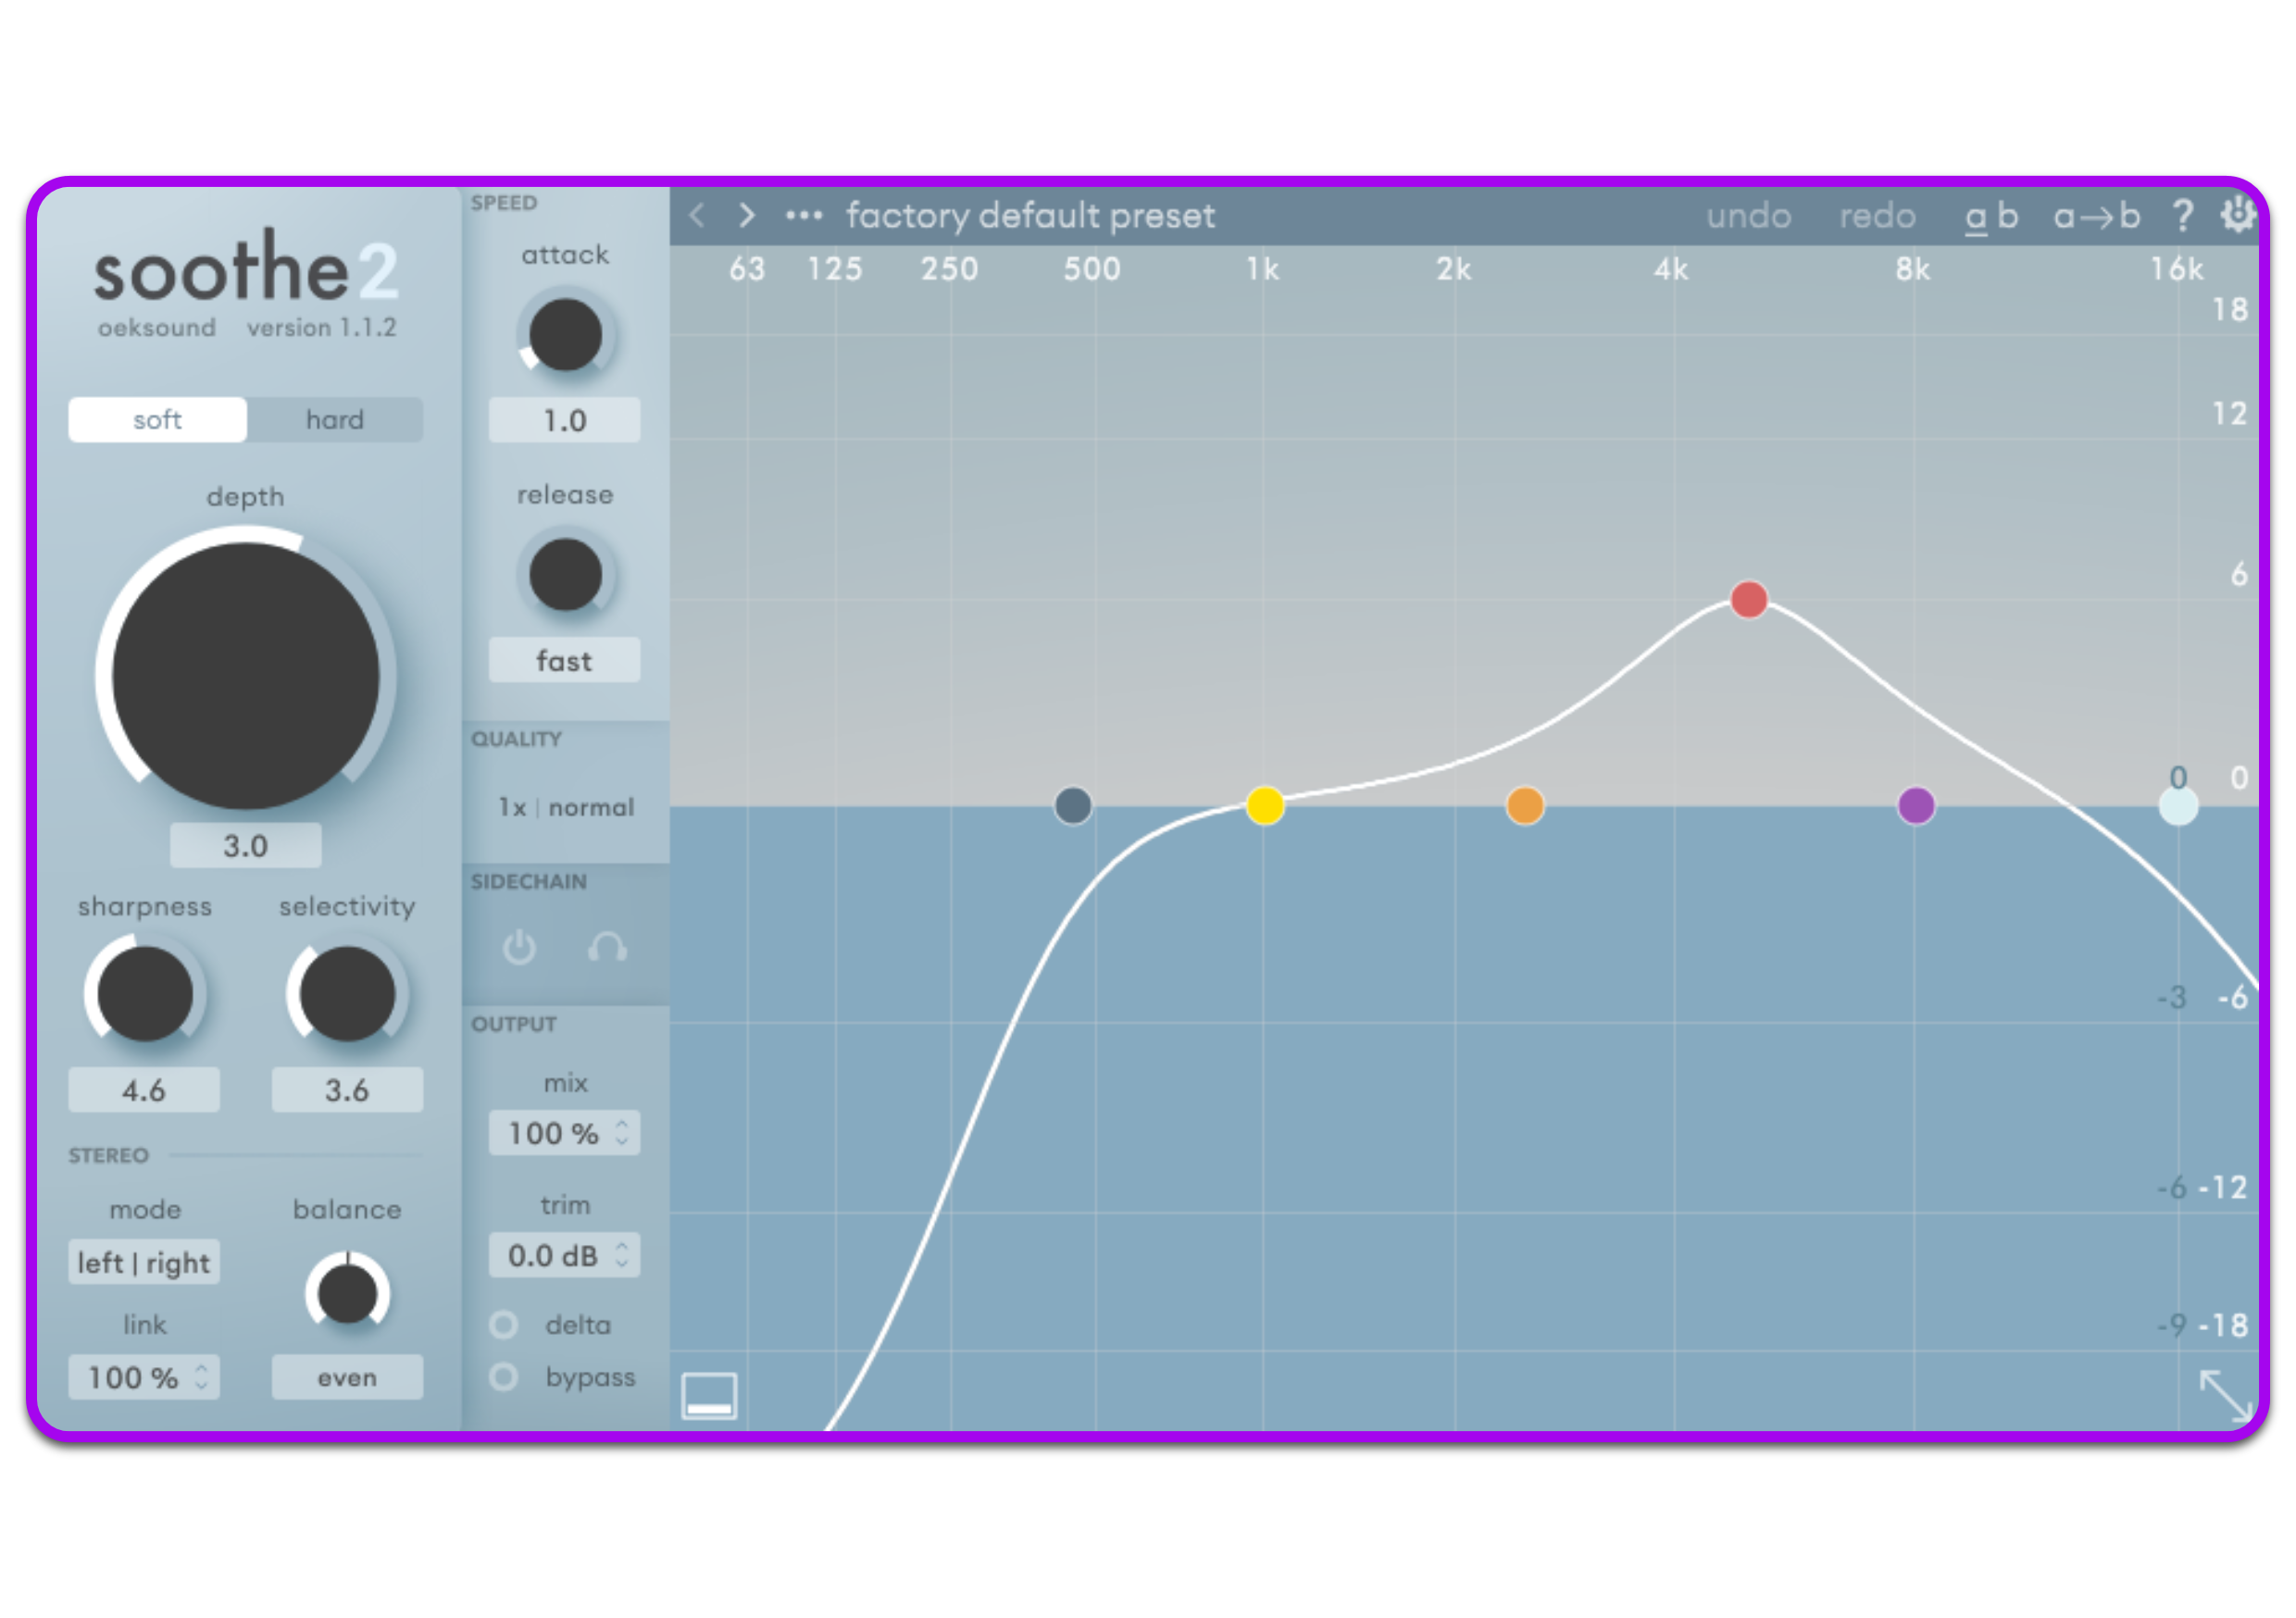This screenshot has height=1618, width=2296.
Task: Open the stereo mode left | right selector
Action: coord(144,1262)
